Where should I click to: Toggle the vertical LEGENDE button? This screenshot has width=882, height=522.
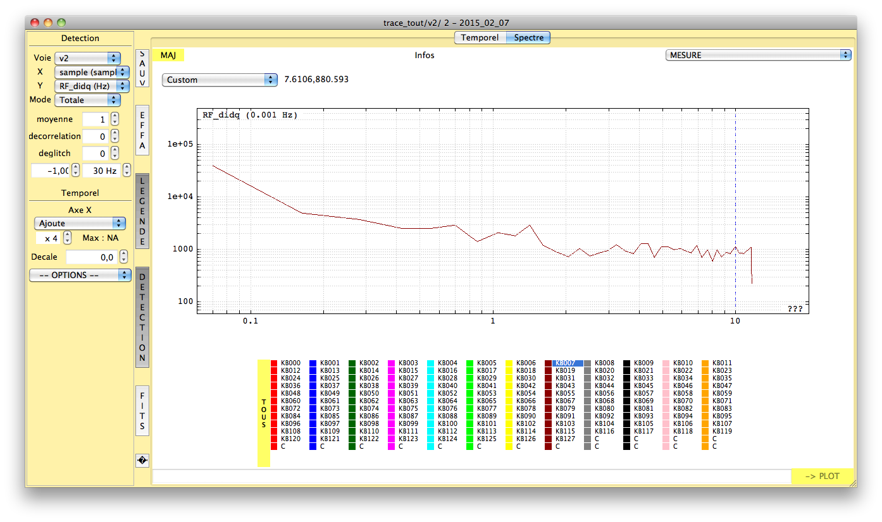pos(142,211)
